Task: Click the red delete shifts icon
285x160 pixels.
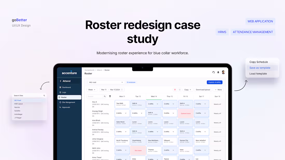Action: tap(175, 90)
